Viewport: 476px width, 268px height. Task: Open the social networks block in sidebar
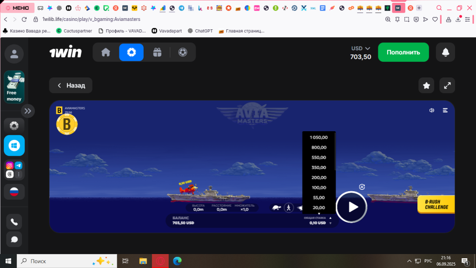14,170
